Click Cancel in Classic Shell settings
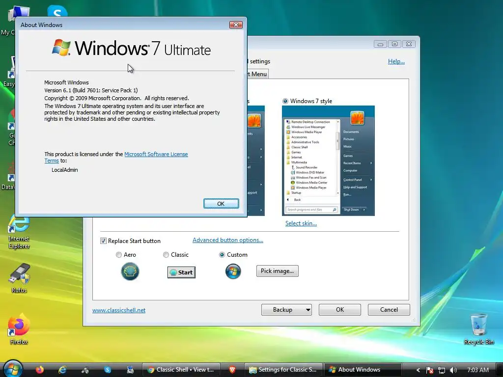 tap(389, 310)
